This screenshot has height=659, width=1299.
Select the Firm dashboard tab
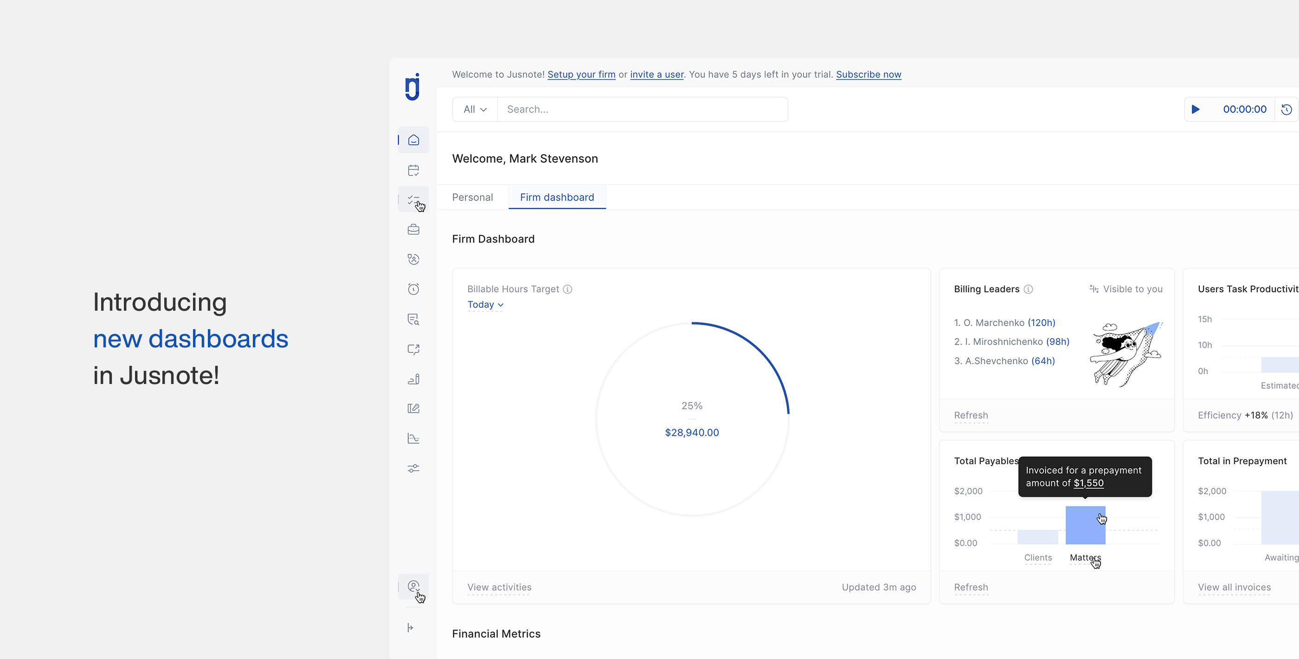(557, 197)
